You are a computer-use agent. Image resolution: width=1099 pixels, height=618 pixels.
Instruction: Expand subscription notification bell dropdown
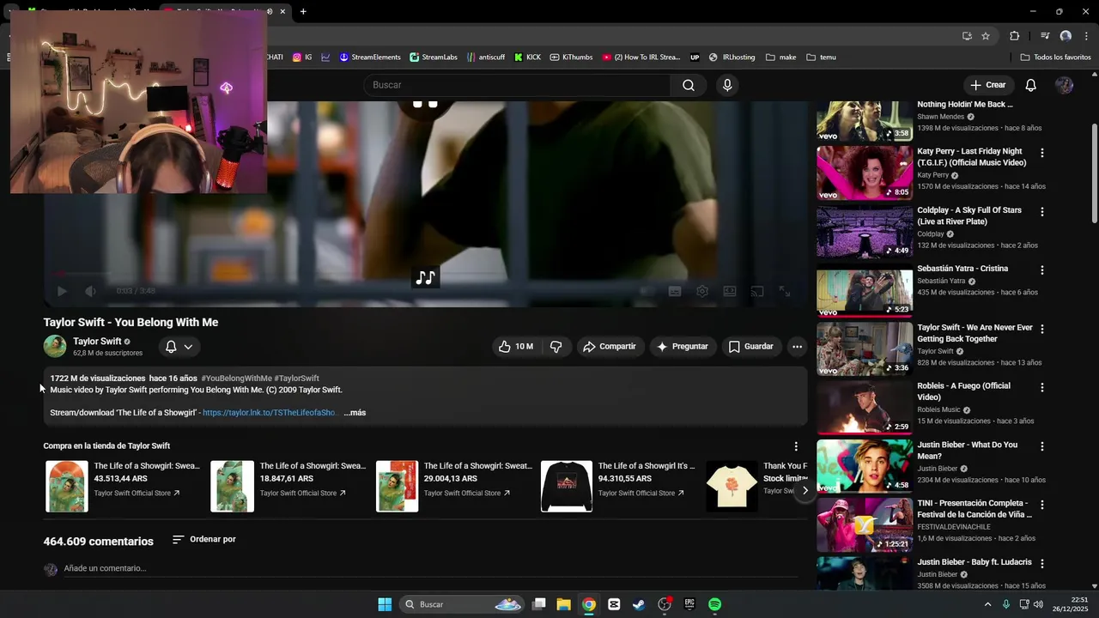point(179,347)
